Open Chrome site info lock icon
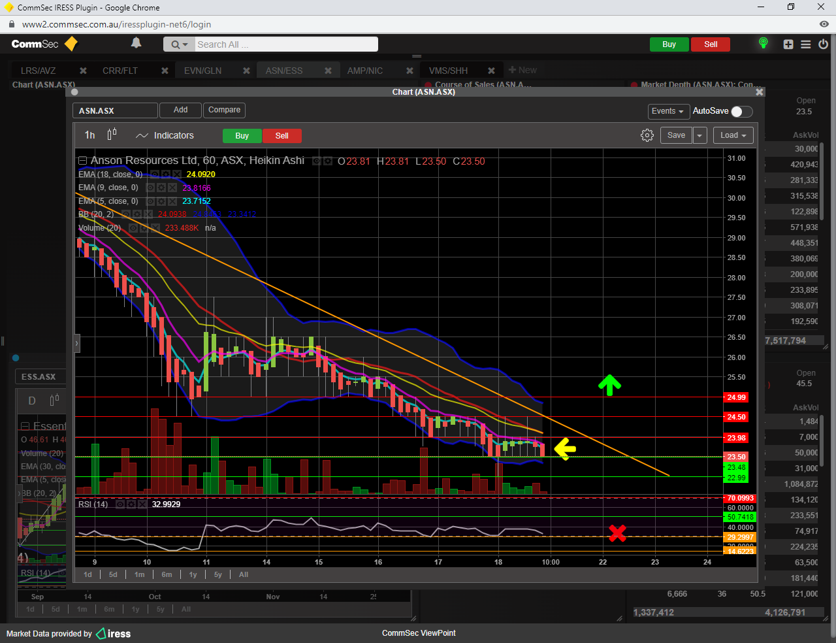Viewport: 836px width, 643px height. pyautogui.click(x=10, y=24)
